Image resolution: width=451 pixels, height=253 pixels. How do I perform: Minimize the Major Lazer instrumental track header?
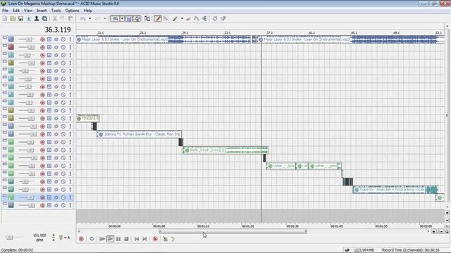(5, 37)
